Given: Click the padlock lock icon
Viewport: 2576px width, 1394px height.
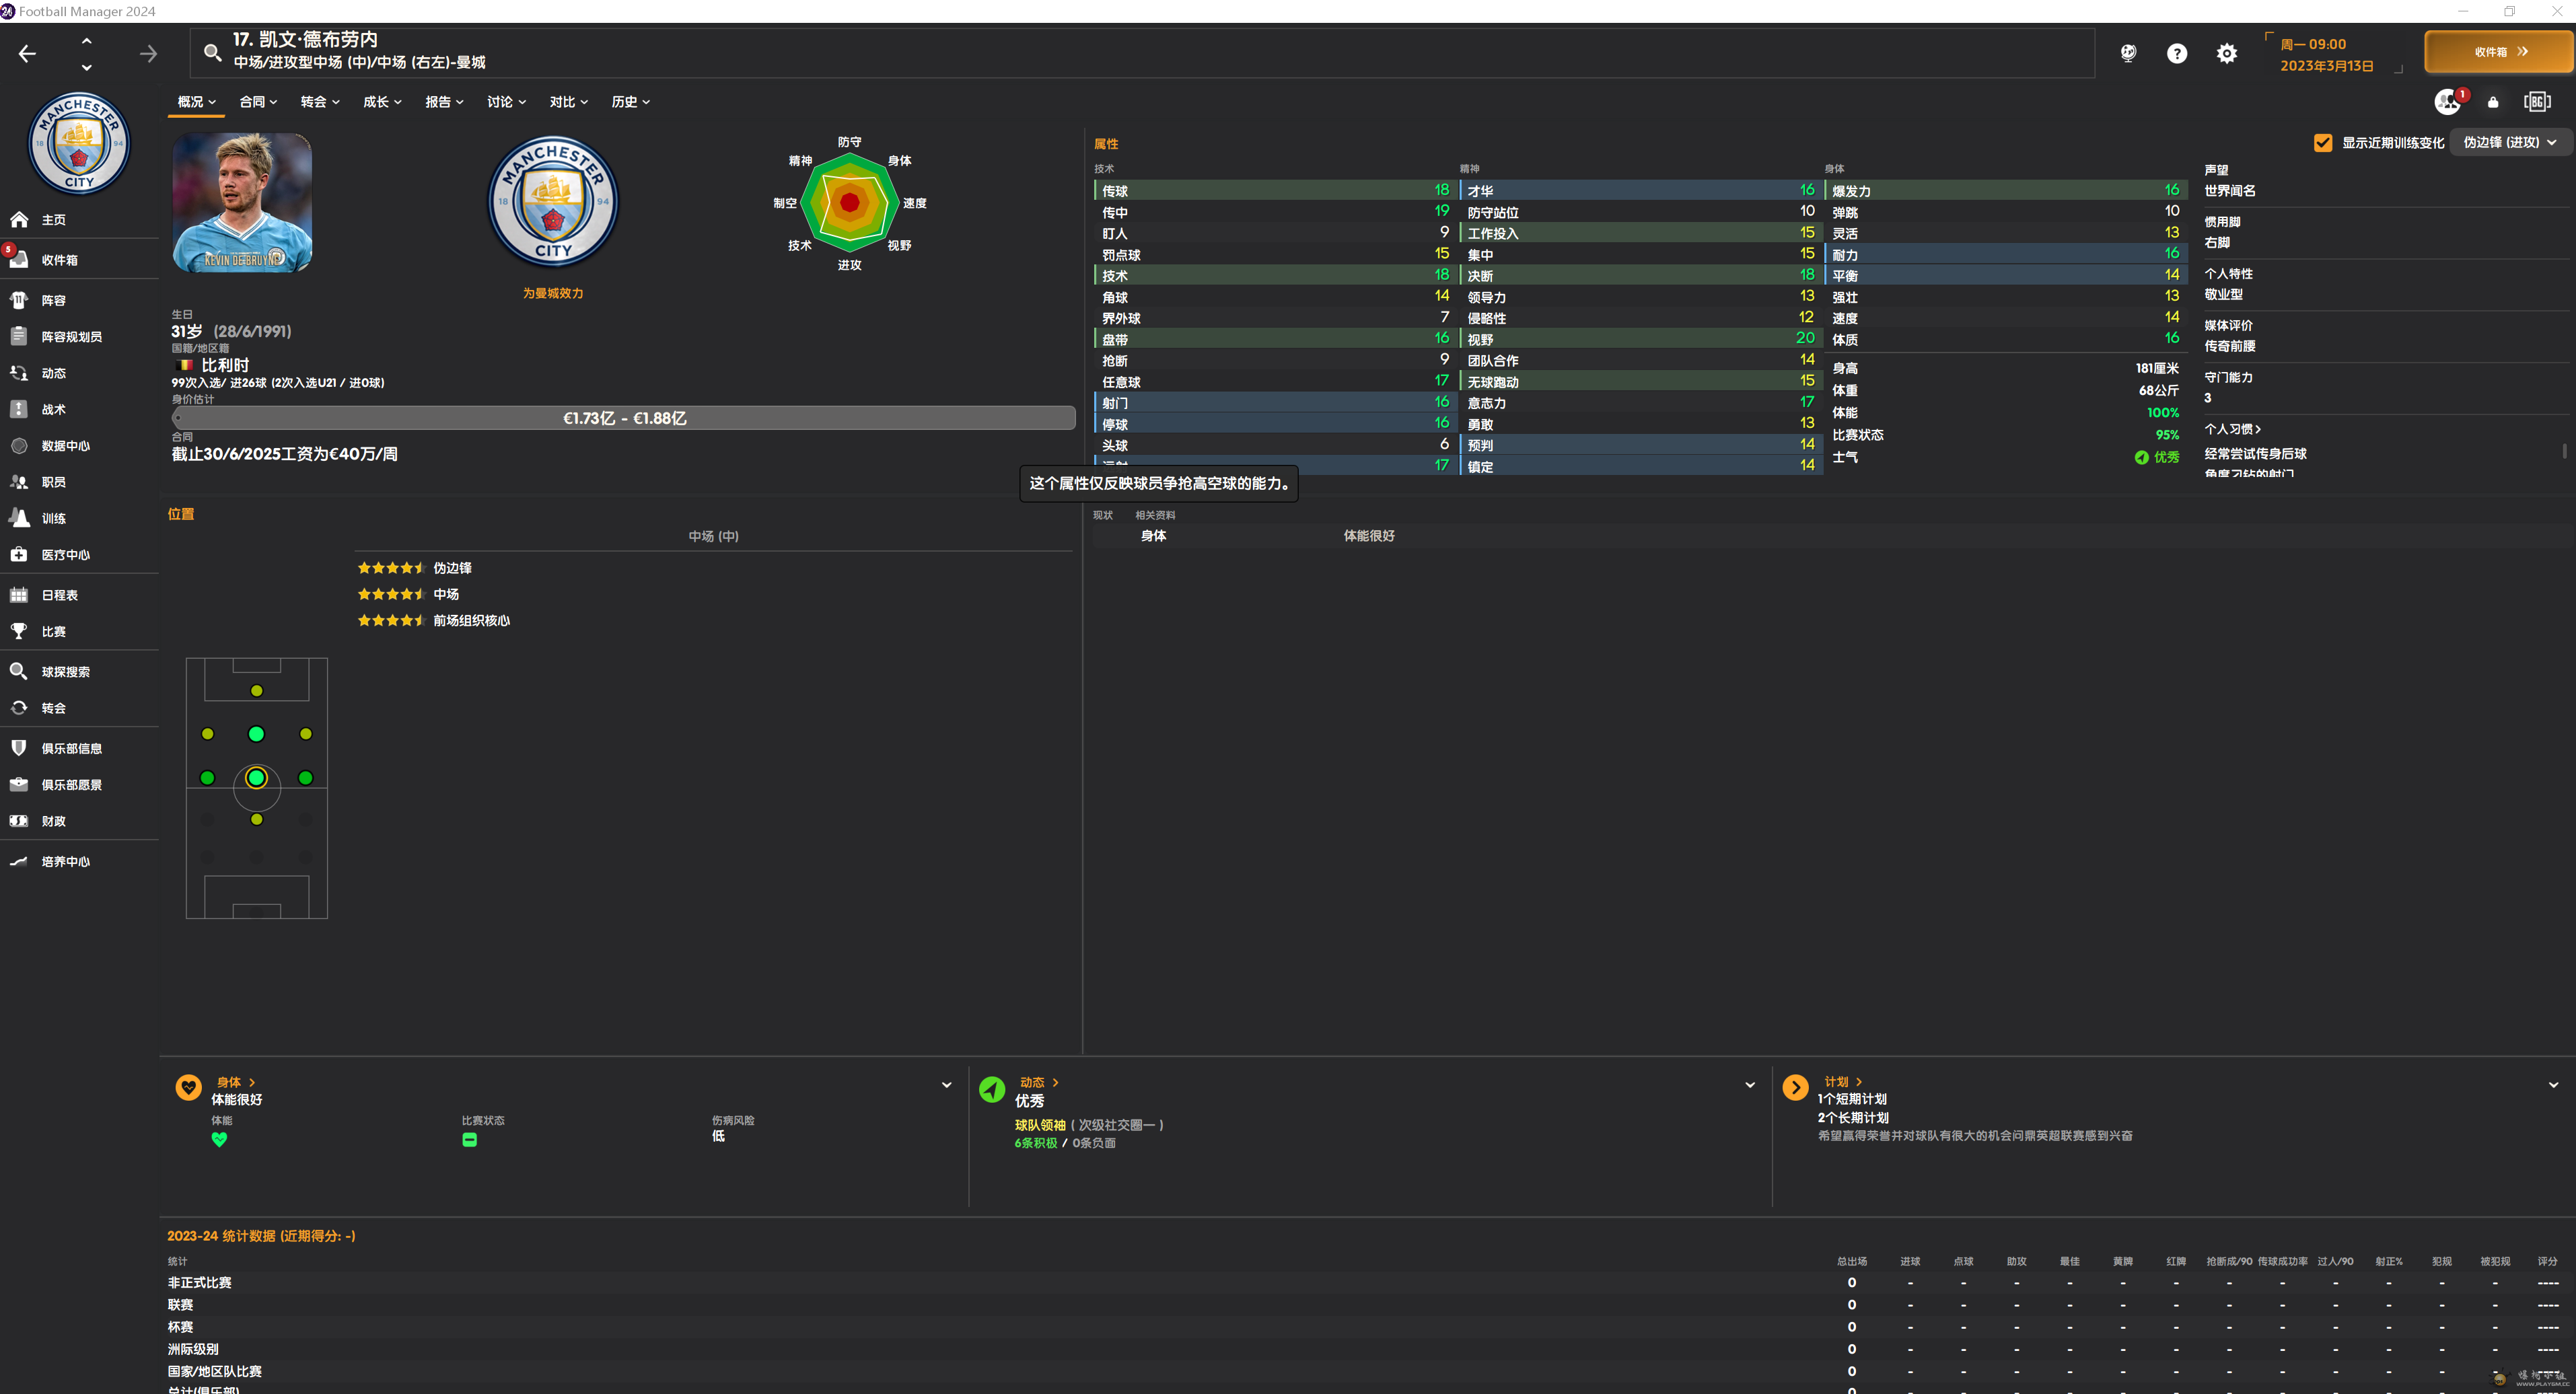Looking at the screenshot, I should tap(2492, 102).
